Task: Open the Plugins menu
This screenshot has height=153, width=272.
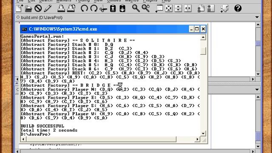Action: tap(150, 1)
